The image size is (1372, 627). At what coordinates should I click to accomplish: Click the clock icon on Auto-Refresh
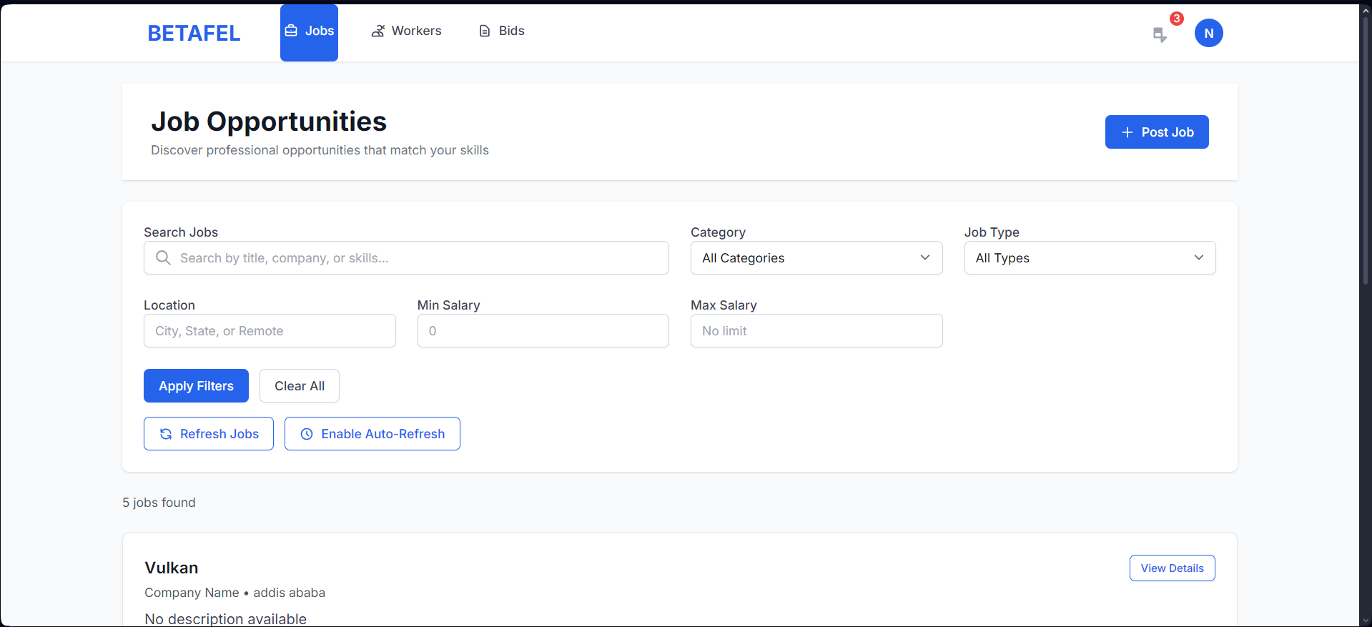pos(307,434)
